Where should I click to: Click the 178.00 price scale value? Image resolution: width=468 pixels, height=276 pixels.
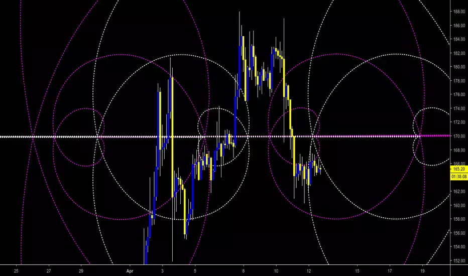pos(459,81)
